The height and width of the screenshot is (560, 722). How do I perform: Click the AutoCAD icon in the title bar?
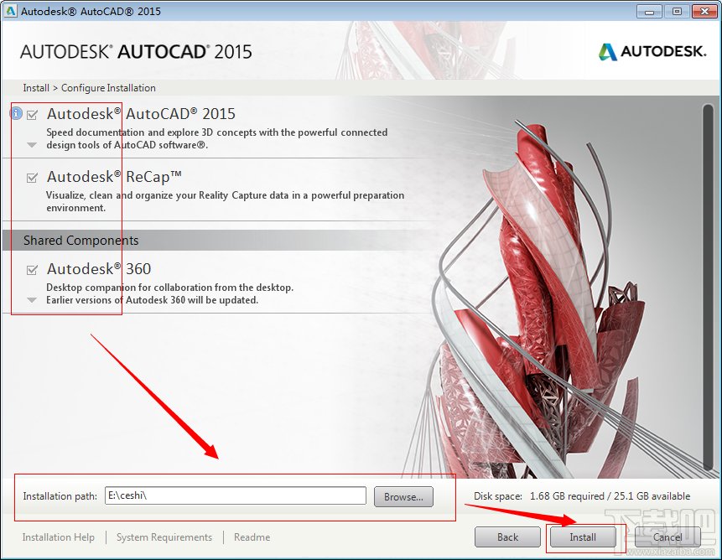tap(11, 11)
